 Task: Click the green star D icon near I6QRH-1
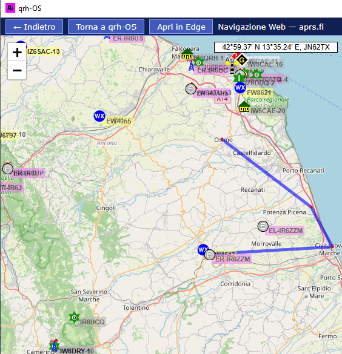[198, 62]
